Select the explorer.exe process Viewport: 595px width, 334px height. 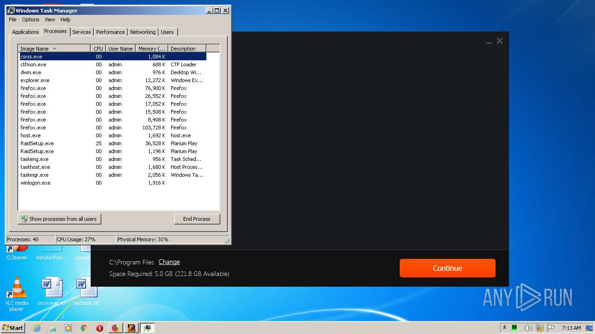(x=112, y=80)
